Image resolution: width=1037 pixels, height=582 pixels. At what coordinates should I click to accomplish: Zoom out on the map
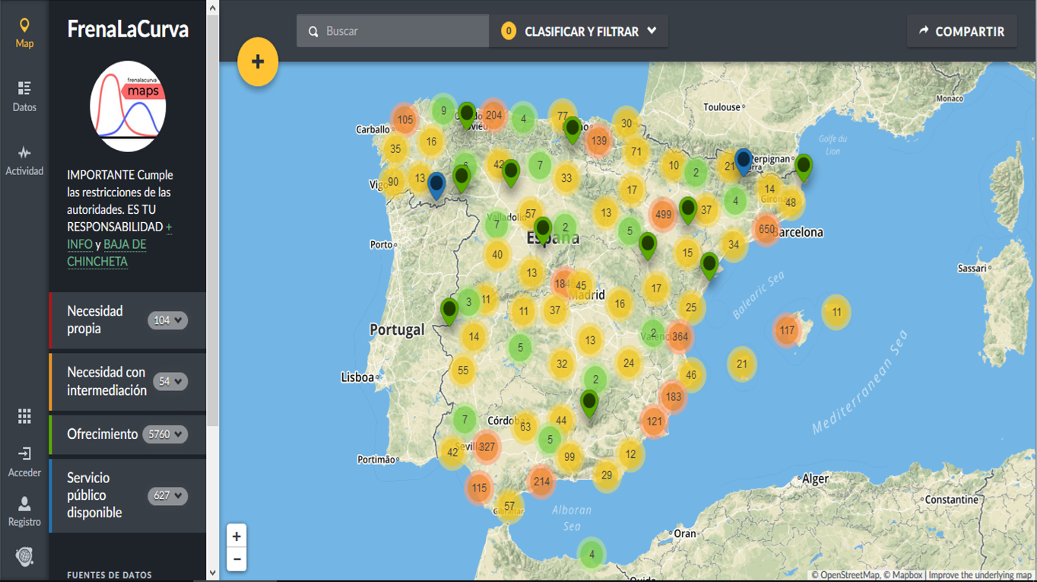point(236,559)
